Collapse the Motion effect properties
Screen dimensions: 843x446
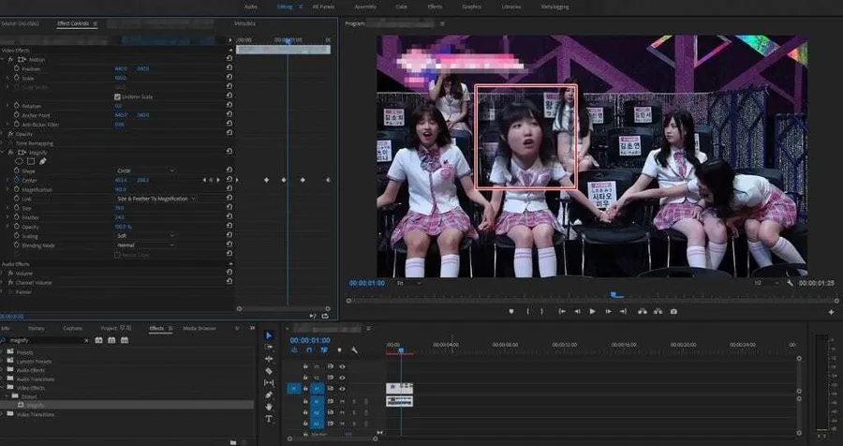tap(3, 60)
